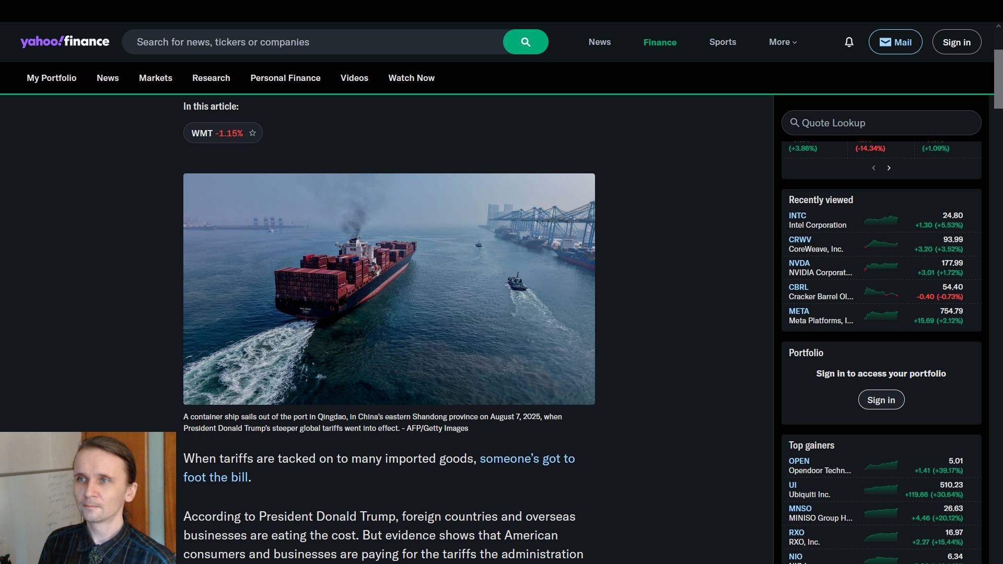1003x564 pixels.
Task: Click the Quote Lookup field
Action: point(881,123)
